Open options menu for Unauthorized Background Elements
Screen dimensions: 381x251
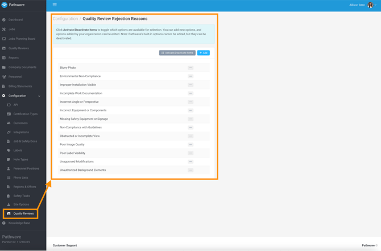pyautogui.click(x=191, y=170)
